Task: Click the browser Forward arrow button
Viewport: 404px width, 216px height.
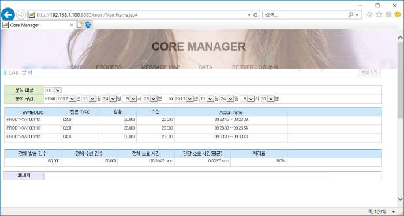Action: pyautogui.click(x=21, y=14)
